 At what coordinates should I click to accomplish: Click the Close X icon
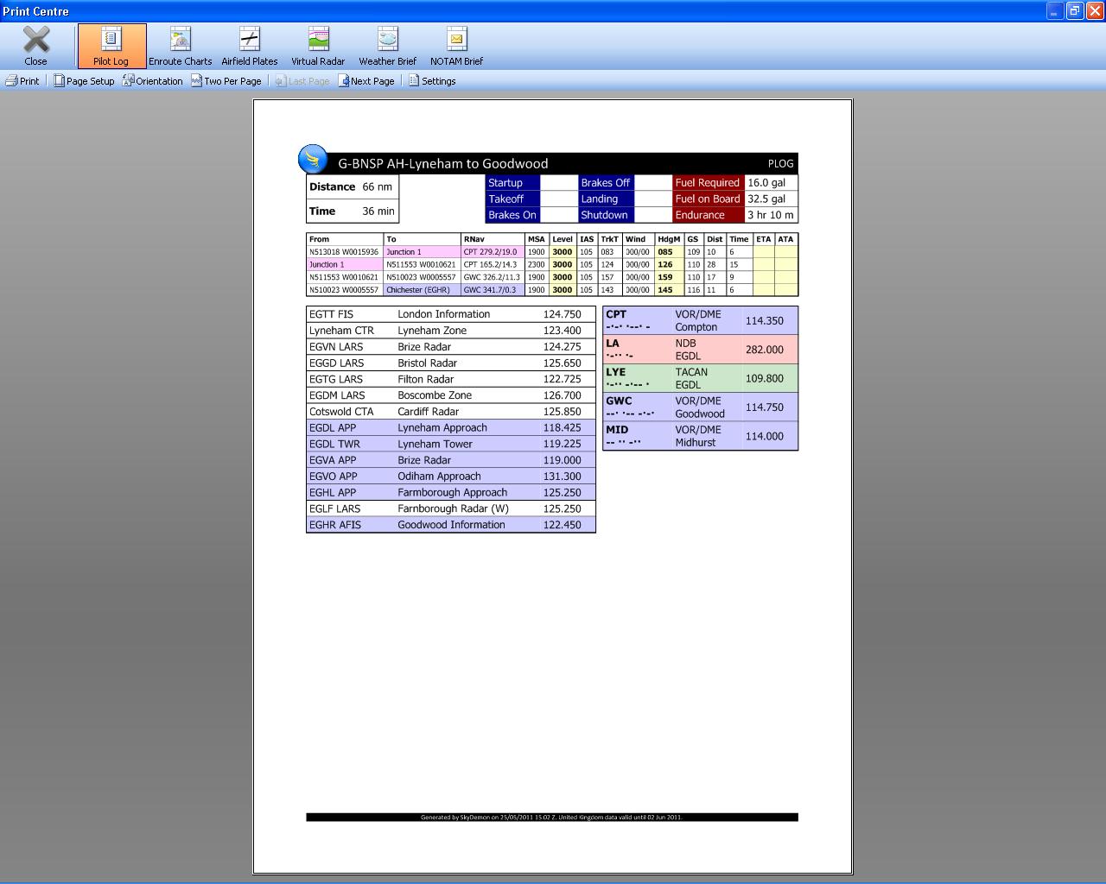35,40
